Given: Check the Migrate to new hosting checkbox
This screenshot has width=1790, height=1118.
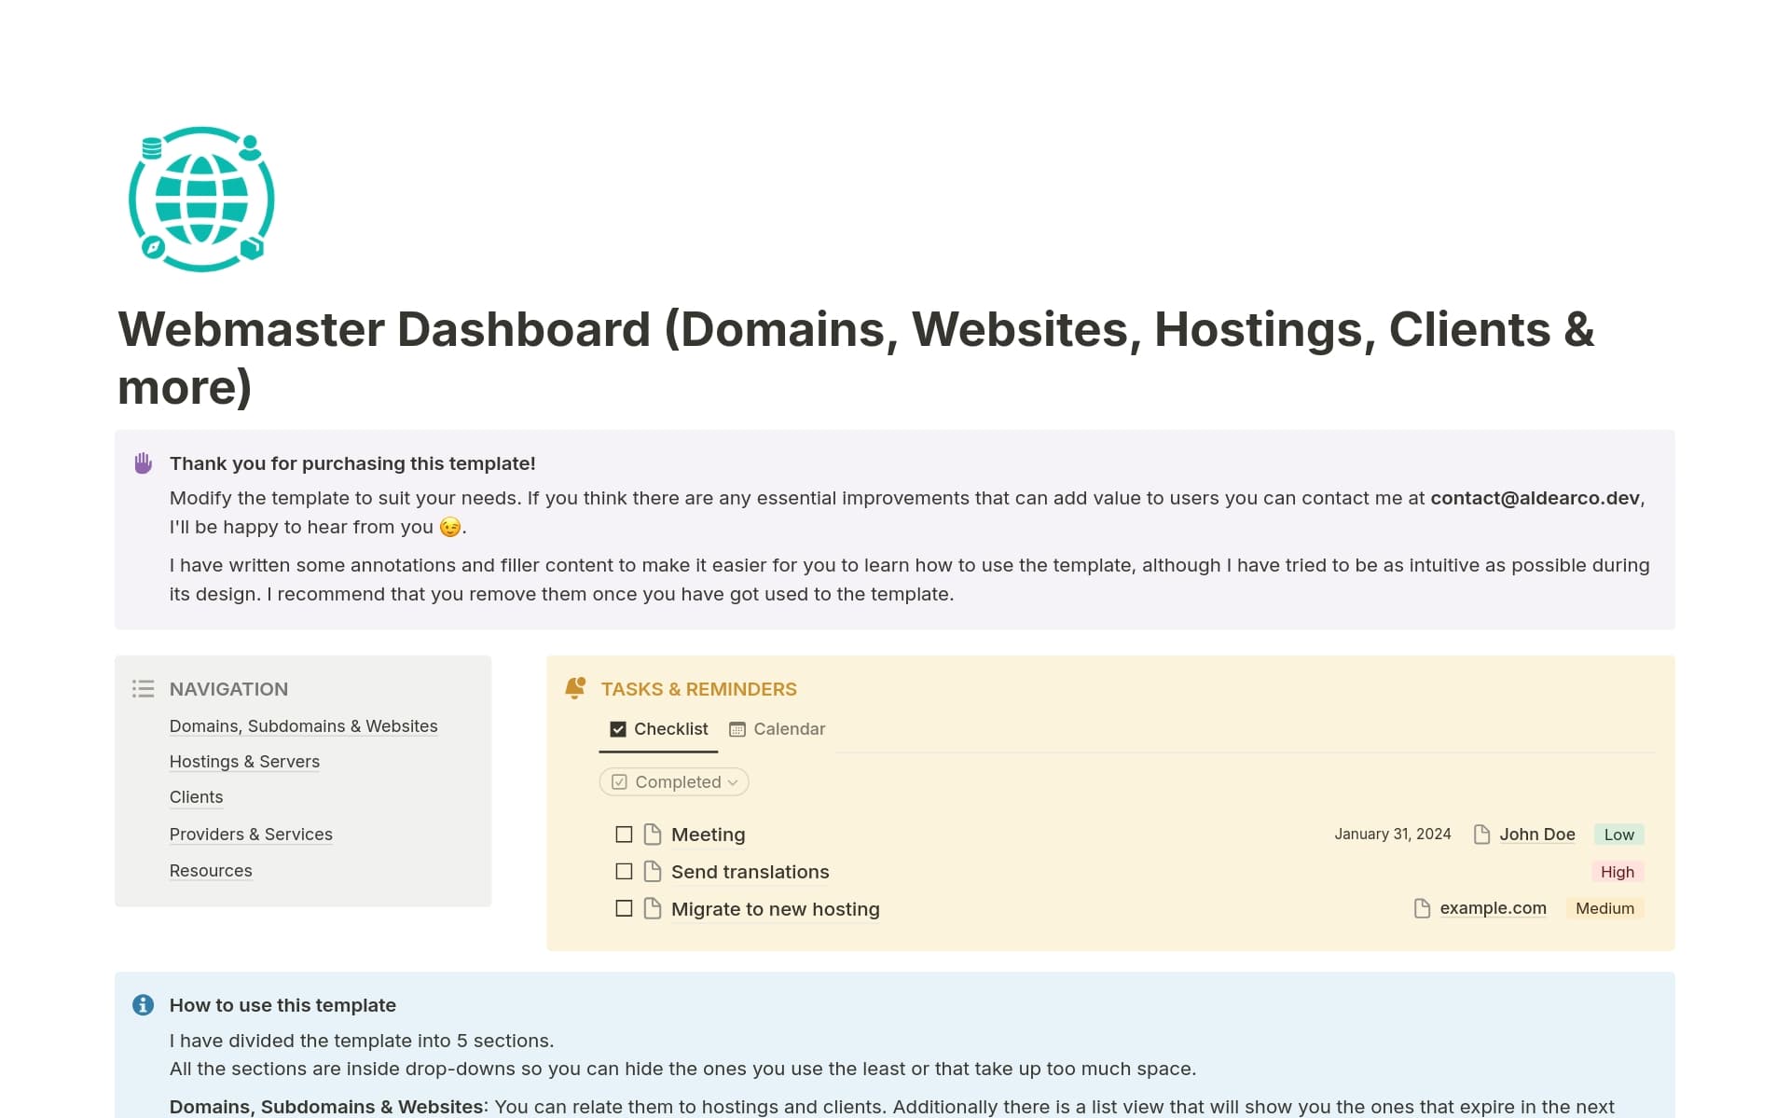Looking at the screenshot, I should (x=623, y=907).
